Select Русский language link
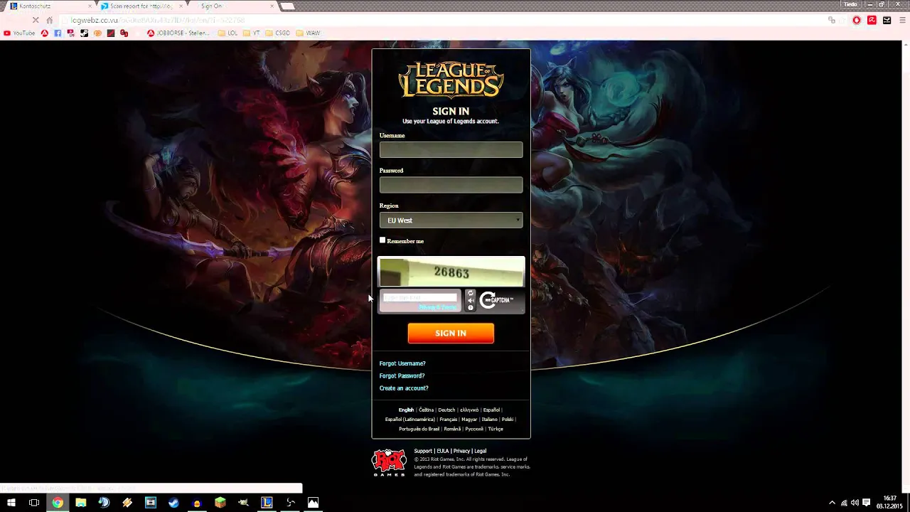Viewport: 910px width, 512px height. 474,429
